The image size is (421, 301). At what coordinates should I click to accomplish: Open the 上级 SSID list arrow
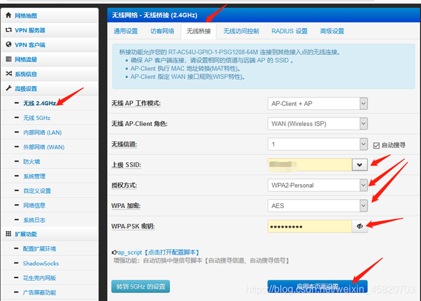(360, 165)
